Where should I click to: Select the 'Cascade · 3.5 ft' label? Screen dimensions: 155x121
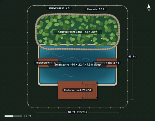click(x=96, y=9)
